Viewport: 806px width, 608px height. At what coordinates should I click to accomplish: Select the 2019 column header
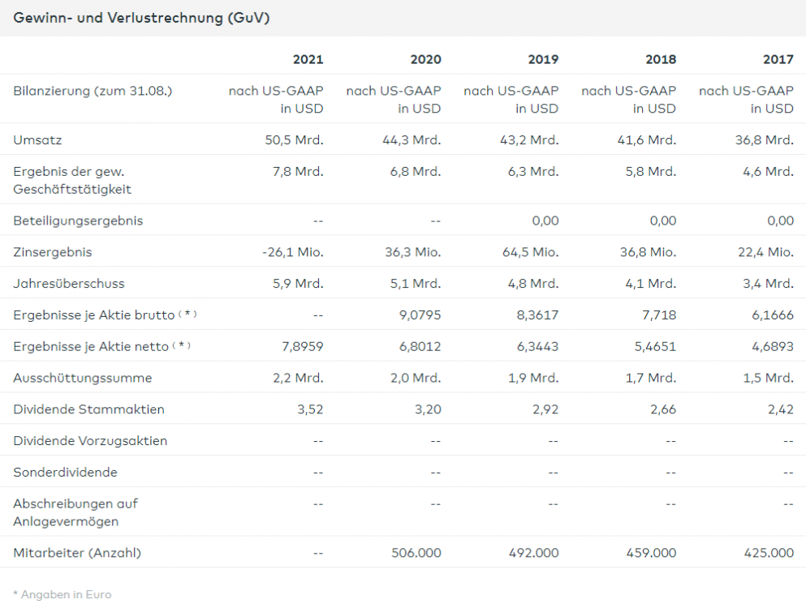pos(543,59)
